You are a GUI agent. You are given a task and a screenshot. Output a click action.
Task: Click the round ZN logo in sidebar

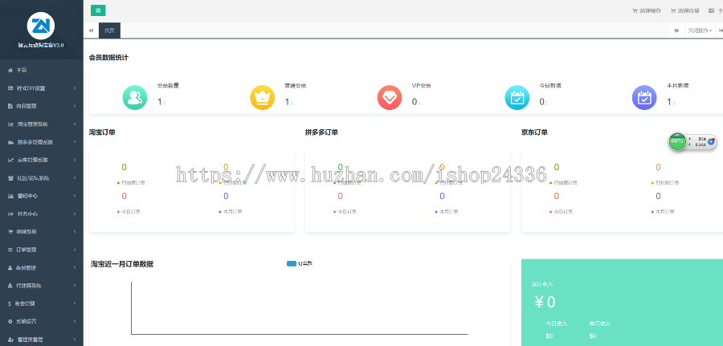point(41,26)
